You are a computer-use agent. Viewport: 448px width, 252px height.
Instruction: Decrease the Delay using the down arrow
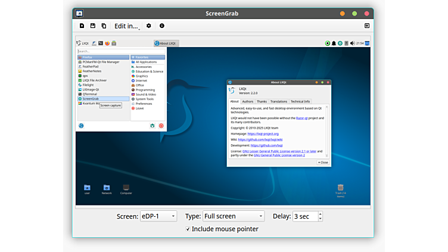pos(320,219)
